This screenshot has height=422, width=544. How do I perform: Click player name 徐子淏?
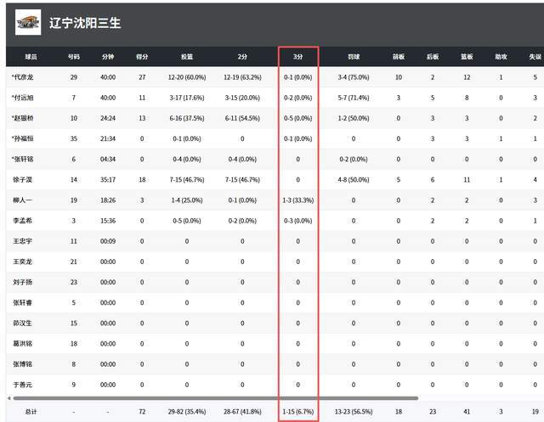click(x=23, y=179)
